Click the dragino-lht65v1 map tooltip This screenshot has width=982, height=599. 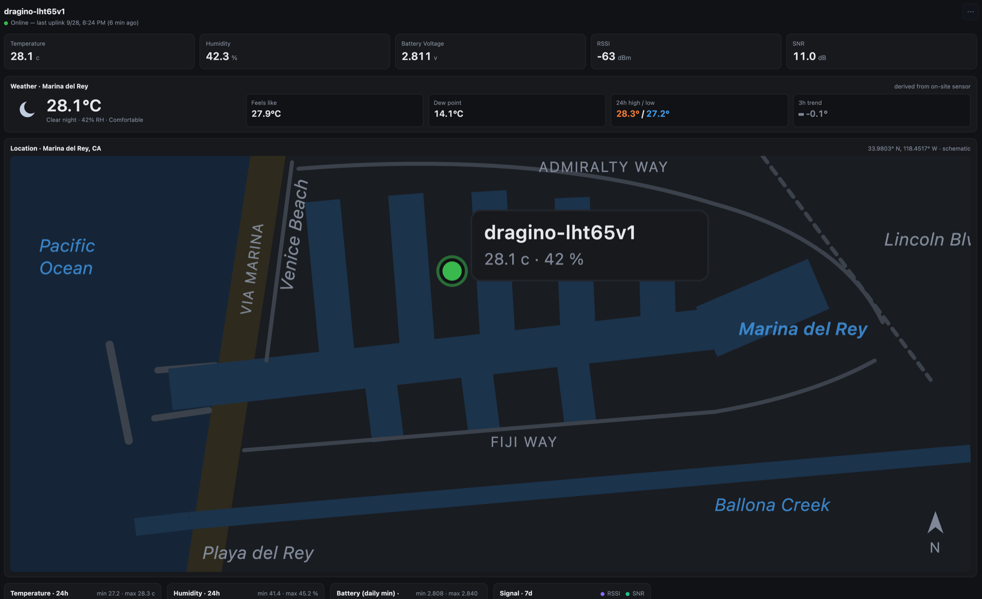(x=590, y=245)
